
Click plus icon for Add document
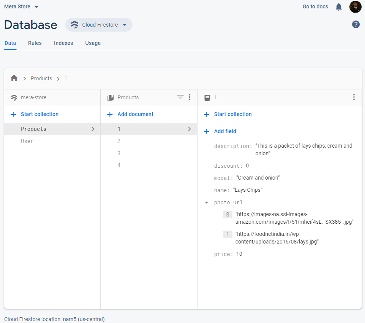pos(110,114)
